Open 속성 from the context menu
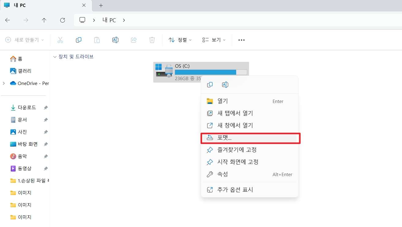This screenshot has height=227, width=402. [250, 174]
